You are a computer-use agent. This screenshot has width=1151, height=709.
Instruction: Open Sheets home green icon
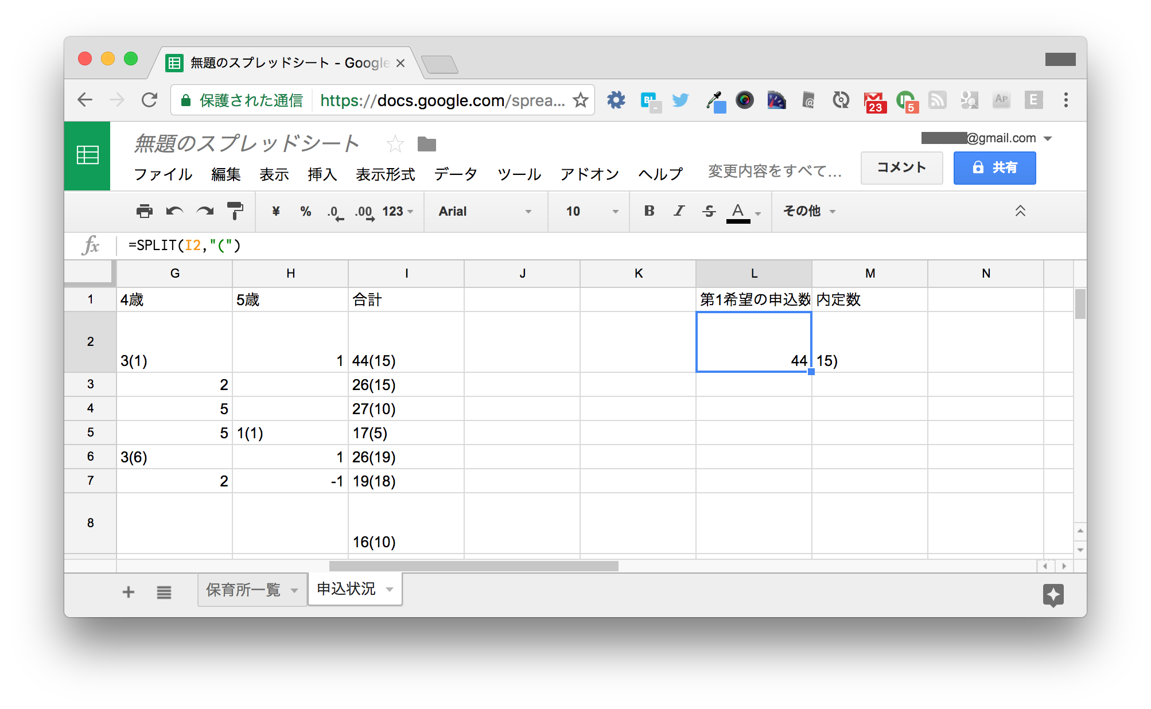[x=87, y=155]
